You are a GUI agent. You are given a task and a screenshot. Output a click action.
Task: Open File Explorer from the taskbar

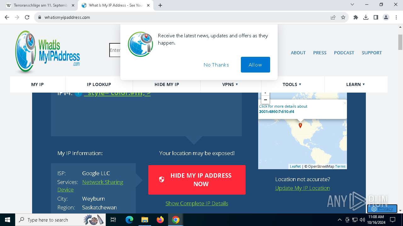click(x=145, y=220)
